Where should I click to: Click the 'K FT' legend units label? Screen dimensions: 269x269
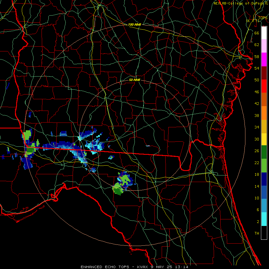pos(253,21)
